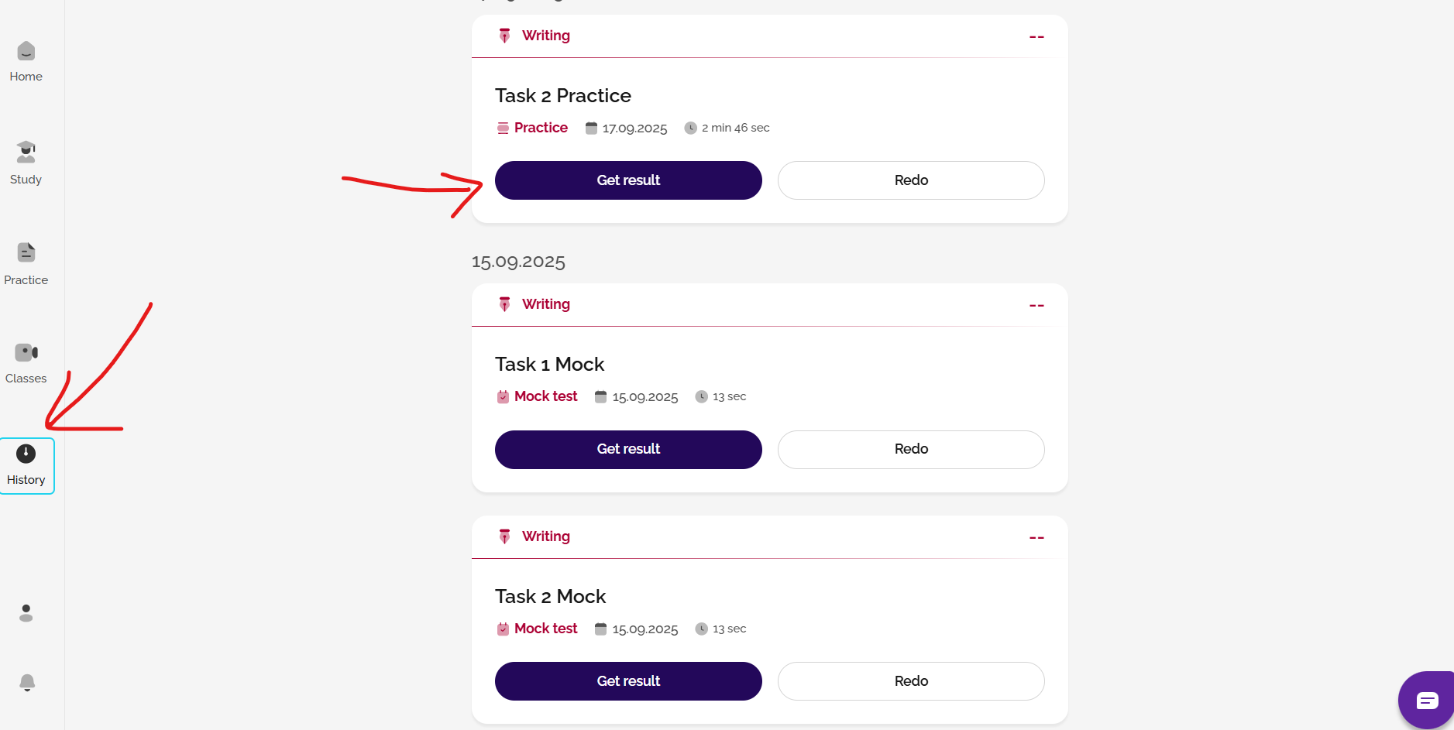Click the Task 1 Mock title
This screenshot has width=1454, height=730.
(549, 365)
